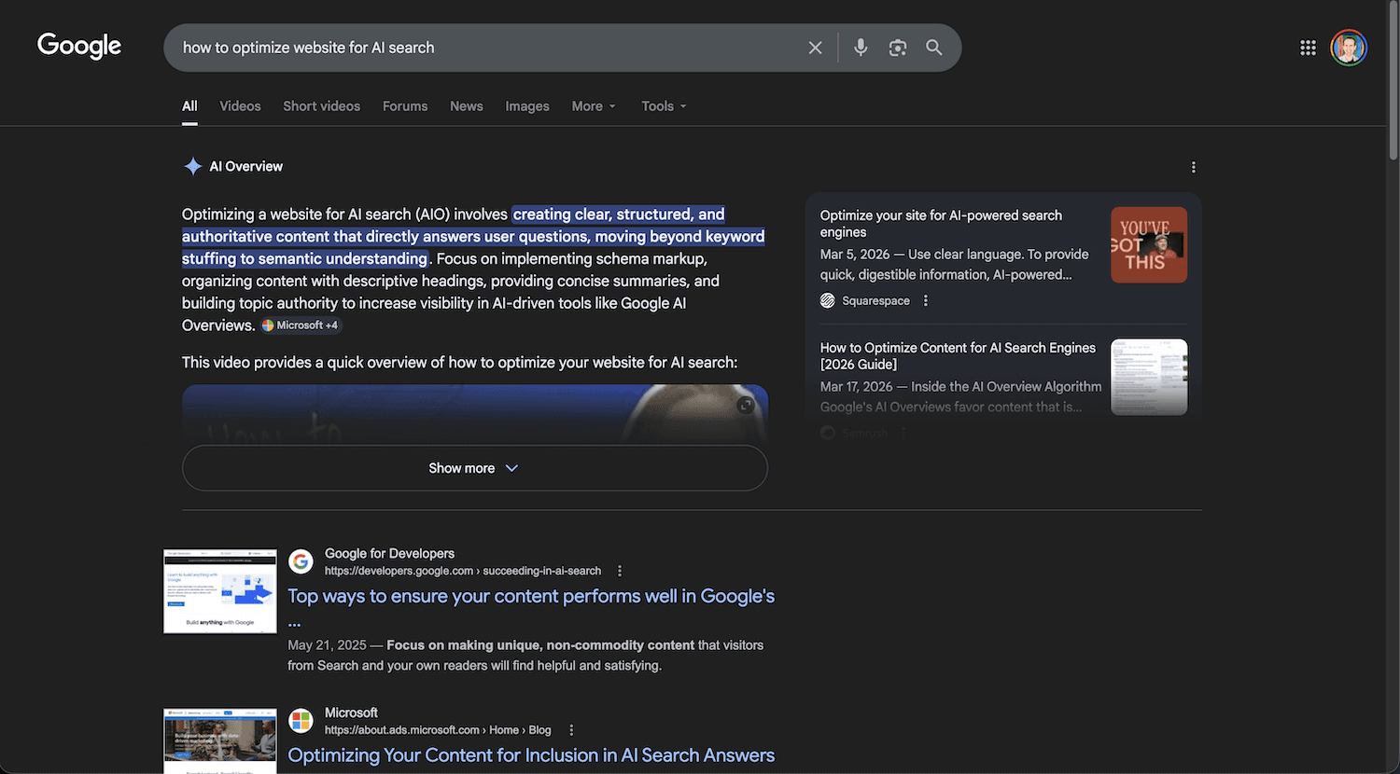
Task: Open the Google logo homepage link
Action: pyautogui.click(x=79, y=46)
